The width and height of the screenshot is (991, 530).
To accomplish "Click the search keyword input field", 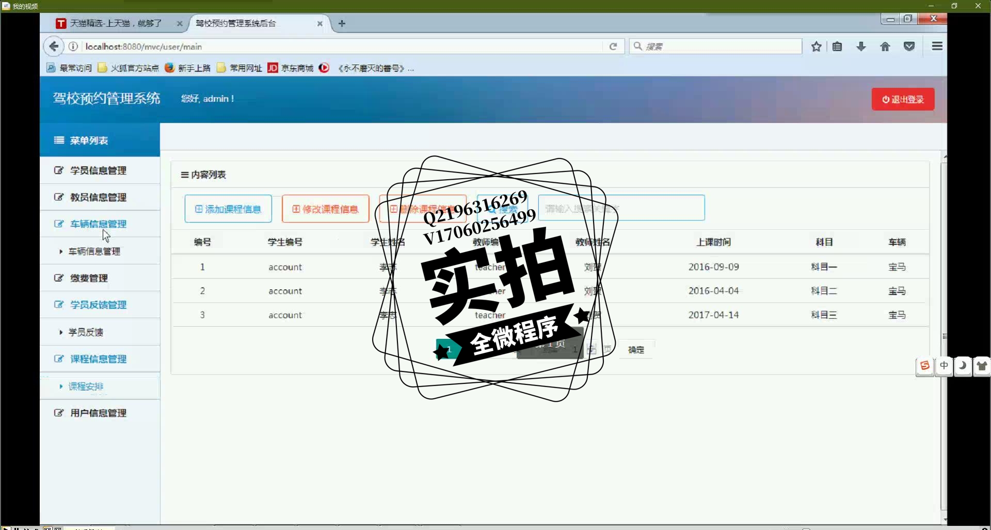I will (x=621, y=208).
